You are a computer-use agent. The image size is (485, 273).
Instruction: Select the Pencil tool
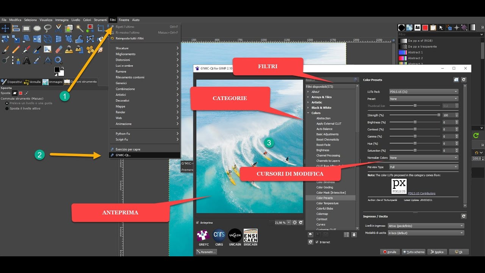tap(16, 49)
